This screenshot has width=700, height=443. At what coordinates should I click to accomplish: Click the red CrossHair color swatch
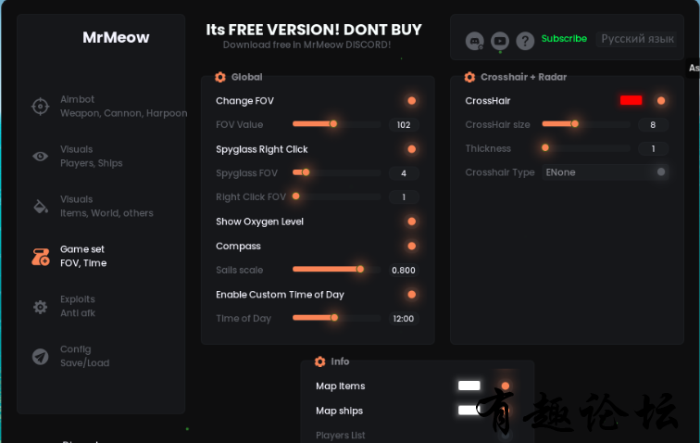[631, 101]
